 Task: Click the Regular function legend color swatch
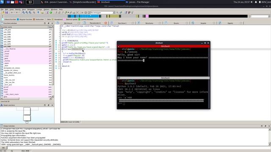[x=18, y=19]
